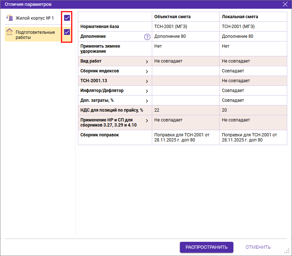Expand Применение НР и СП row
Viewport: 292px width, 256px height.
(147, 120)
